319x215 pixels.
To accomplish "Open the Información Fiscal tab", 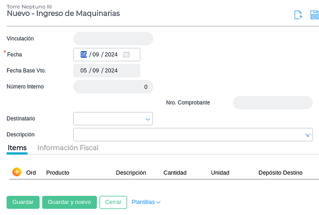I will pyautogui.click(x=68, y=148).
